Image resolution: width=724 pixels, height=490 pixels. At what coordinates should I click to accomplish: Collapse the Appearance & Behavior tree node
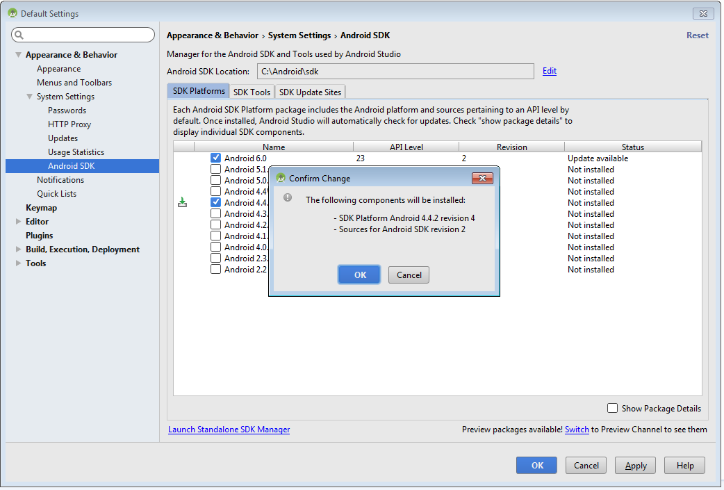[19, 54]
